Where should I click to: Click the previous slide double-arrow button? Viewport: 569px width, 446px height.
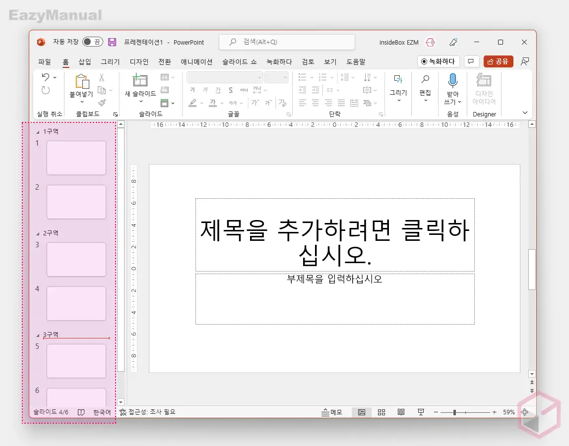(532, 383)
